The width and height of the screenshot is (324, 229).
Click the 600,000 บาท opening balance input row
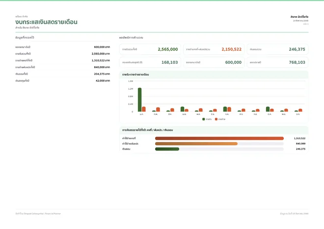(63, 47)
